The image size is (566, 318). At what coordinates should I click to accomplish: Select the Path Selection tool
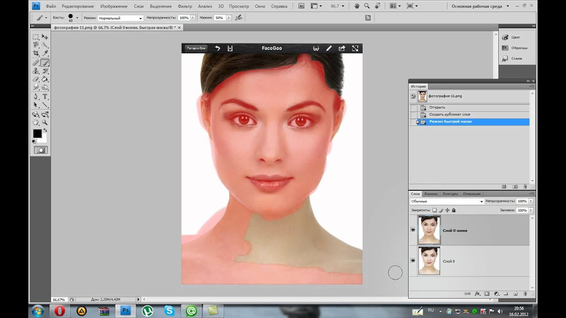36,105
